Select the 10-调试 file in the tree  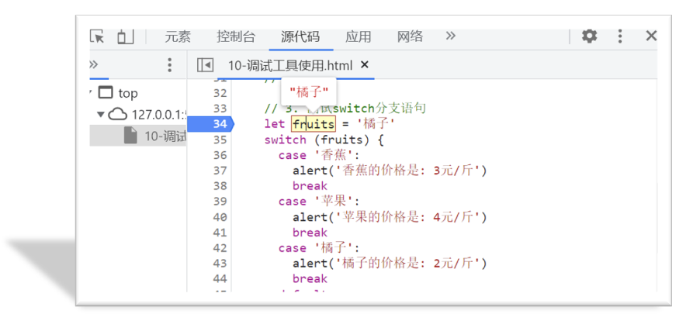165,136
